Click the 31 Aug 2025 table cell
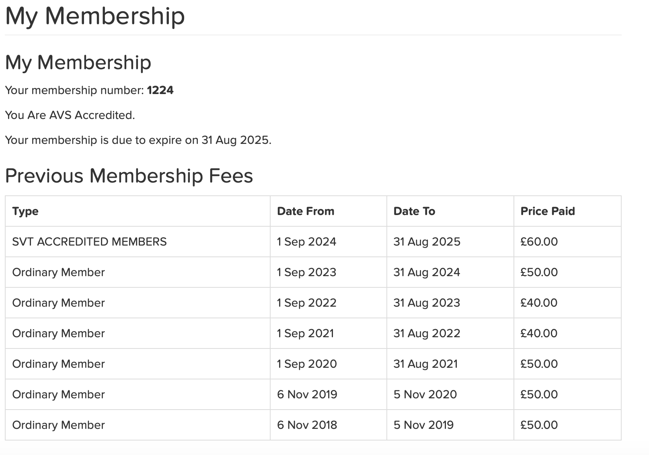The width and height of the screenshot is (649, 455). tap(427, 242)
